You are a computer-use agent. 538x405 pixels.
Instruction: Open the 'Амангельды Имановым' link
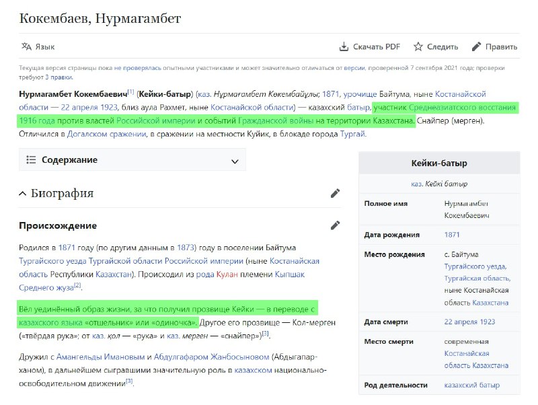(x=100, y=357)
